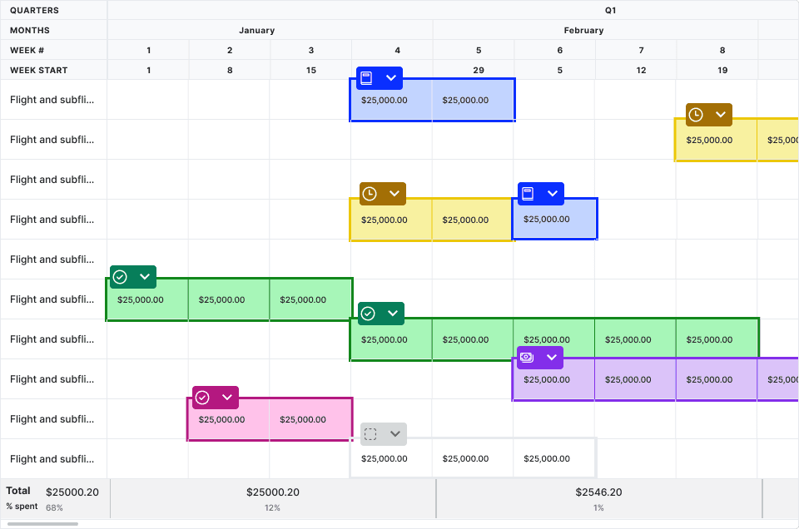
Task: Click the week start date 29
Action: (x=479, y=70)
